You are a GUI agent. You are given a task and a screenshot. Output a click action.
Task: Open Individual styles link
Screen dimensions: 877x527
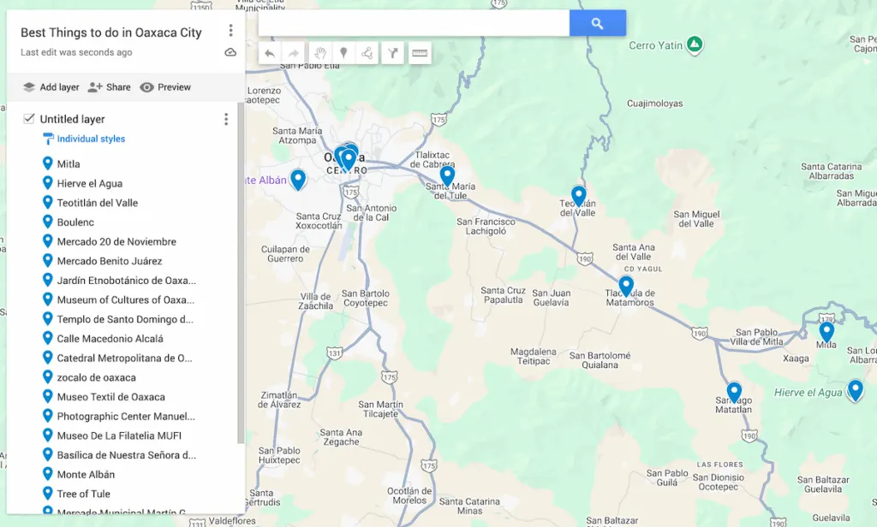pos(91,139)
